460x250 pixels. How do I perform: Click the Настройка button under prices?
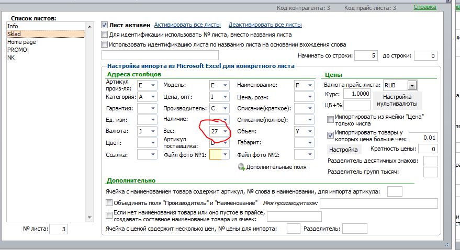[x=343, y=150]
